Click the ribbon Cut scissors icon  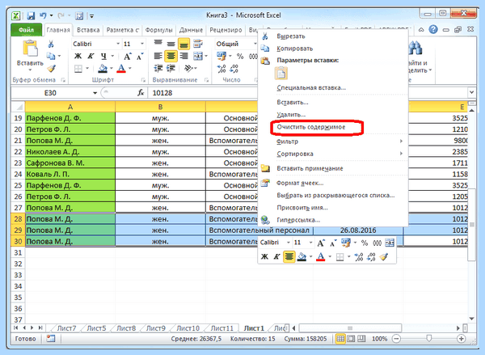[x=51, y=44]
